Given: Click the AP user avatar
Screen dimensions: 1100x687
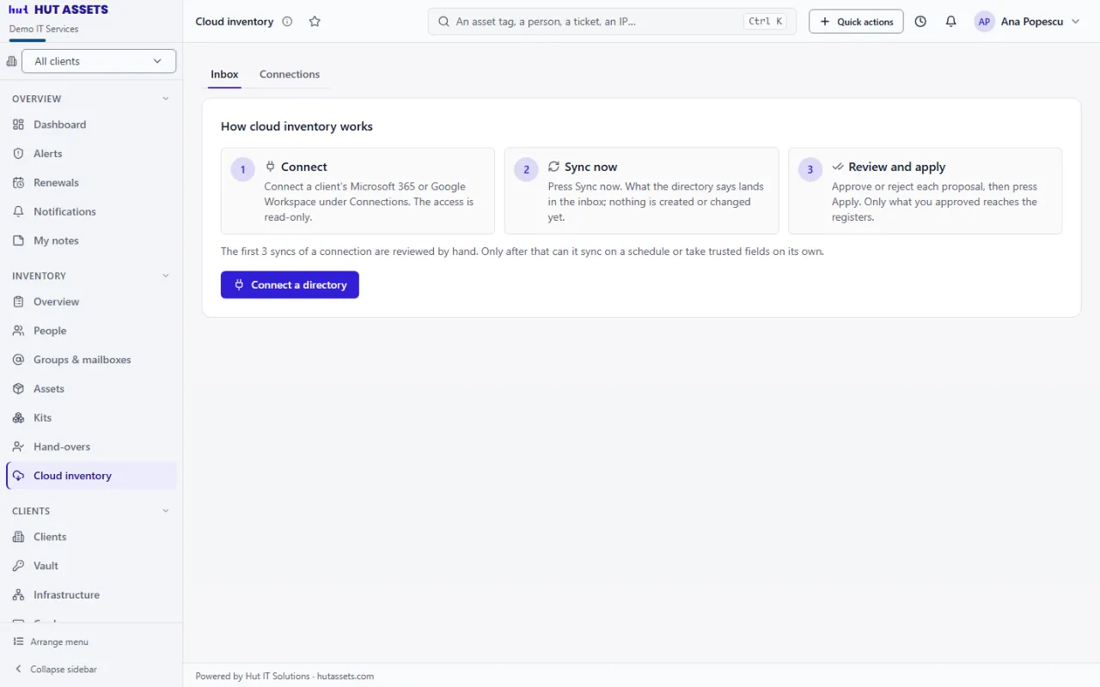Looking at the screenshot, I should click(984, 21).
